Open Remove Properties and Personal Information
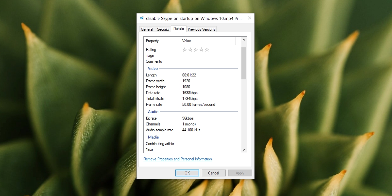The image size is (392, 196). coord(177,159)
